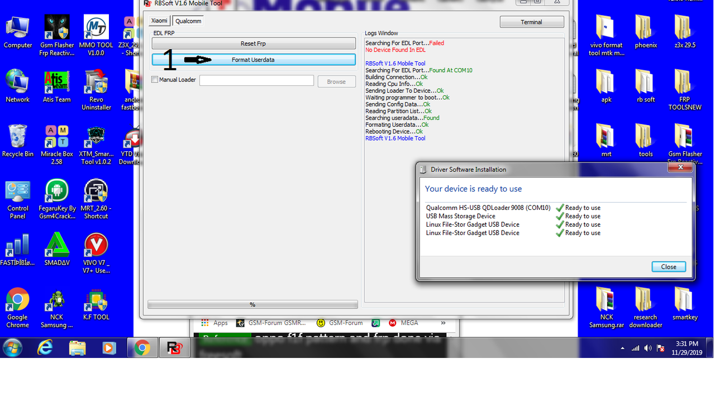The height and width of the screenshot is (402, 715).
Task: Close the Driver Software Installation dialog via Close
Action: (669, 267)
